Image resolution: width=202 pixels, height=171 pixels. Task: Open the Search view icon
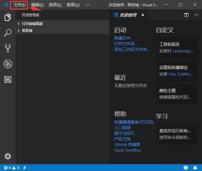[8, 32]
